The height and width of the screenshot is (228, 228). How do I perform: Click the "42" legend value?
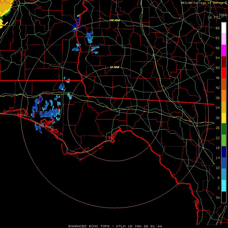coord(218,88)
